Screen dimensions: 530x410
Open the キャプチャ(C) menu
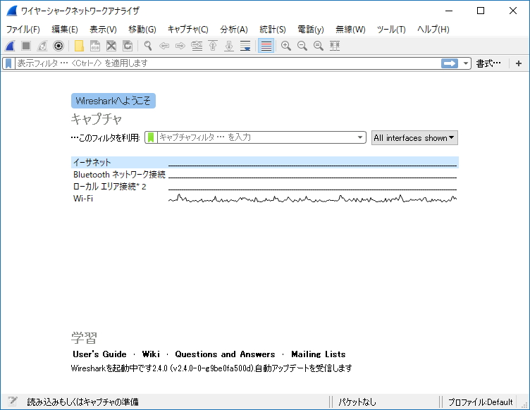(188, 30)
